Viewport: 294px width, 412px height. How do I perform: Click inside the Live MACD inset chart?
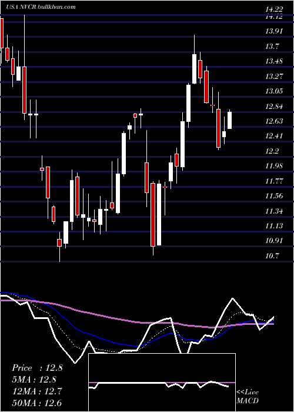(162, 383)
